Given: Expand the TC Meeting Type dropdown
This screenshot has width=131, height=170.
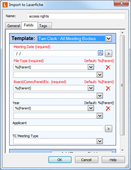Looking at the screenshot, I should [100, 141].
